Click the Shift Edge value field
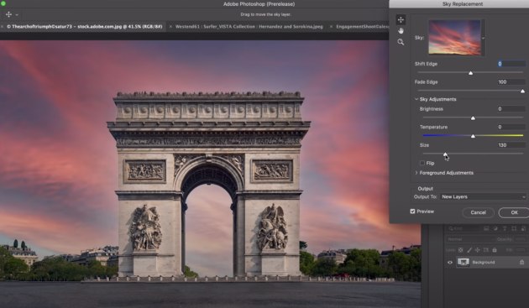The height and width of the screenshot is (308, 529). pyautogui.click(x=511, y=64)
